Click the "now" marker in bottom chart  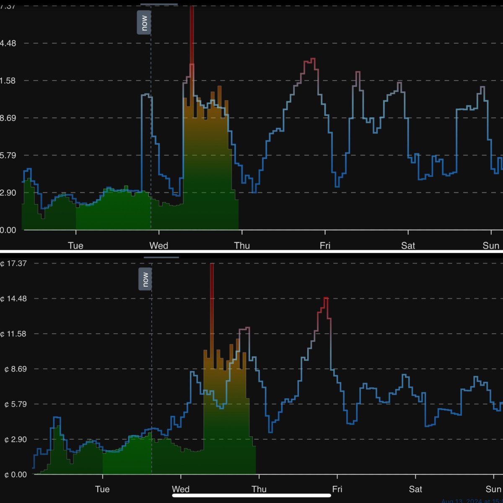(x=145, y=279)
